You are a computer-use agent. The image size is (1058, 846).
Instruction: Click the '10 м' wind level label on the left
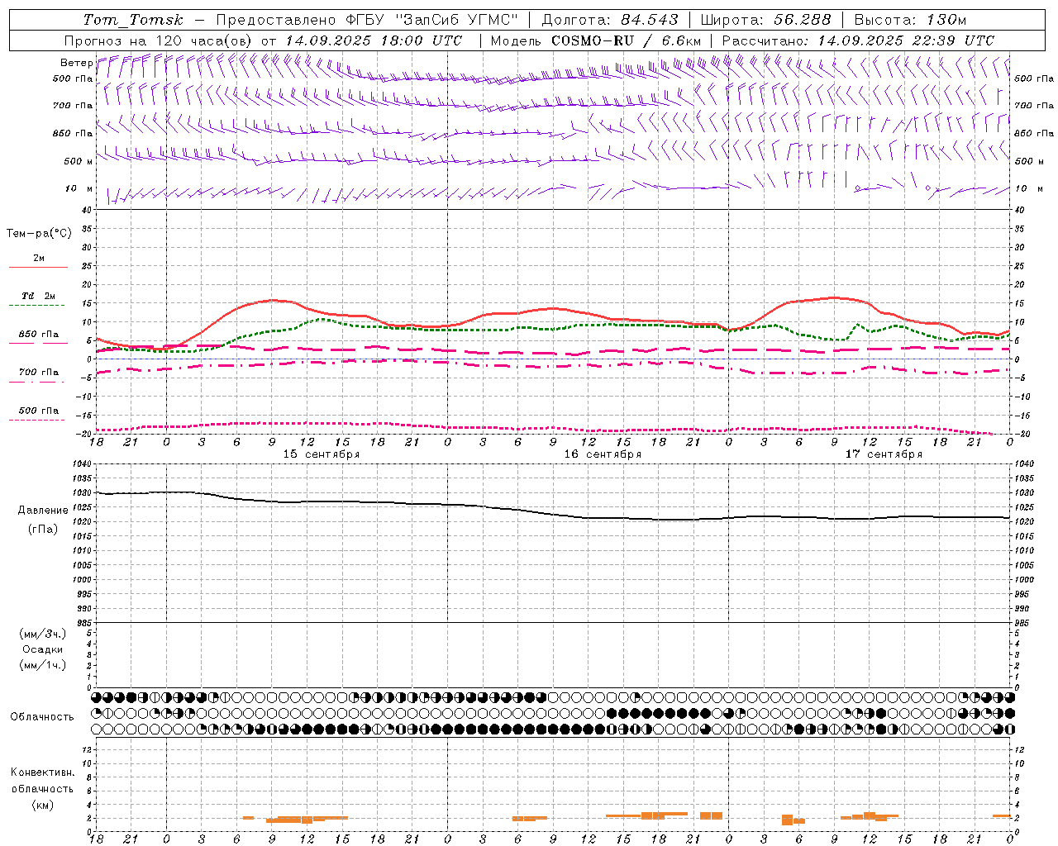79,188
